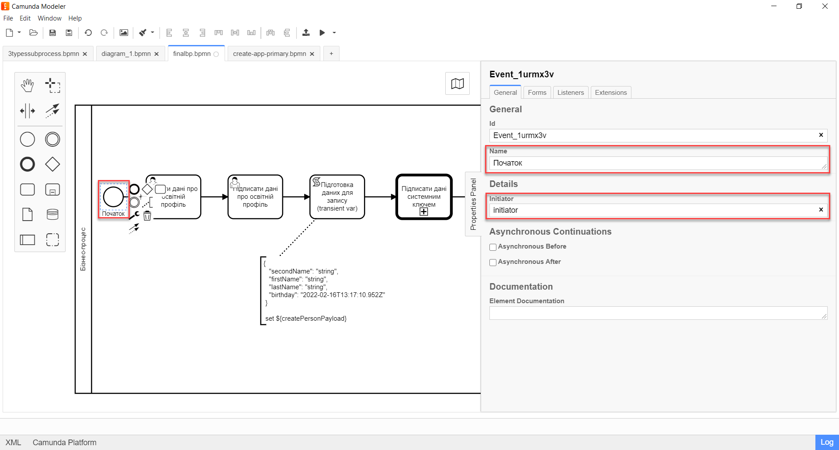Create an end event from palette

tap(27, 164)
